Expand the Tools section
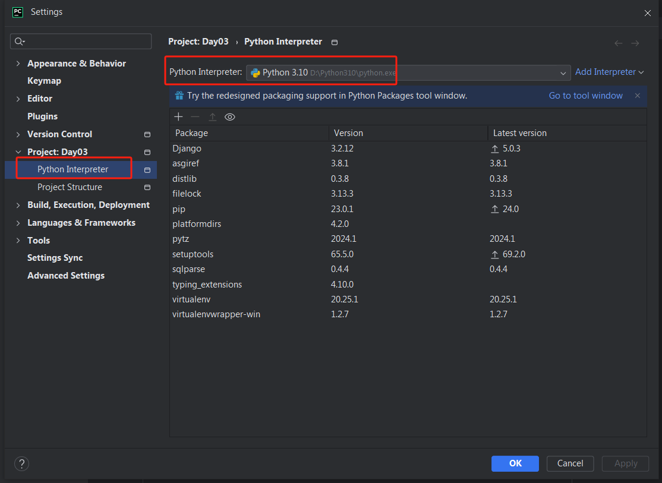 [18, 241]
